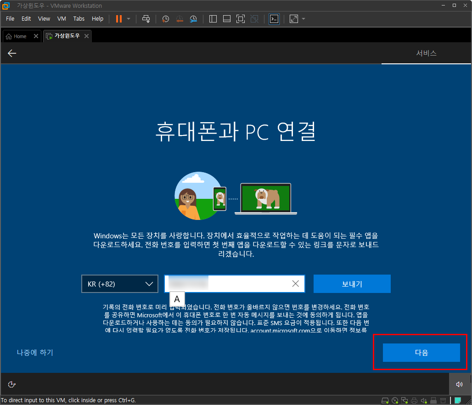Open the Help menu
Viewport: 472px width, 405px height.
[x=97, y=19]
